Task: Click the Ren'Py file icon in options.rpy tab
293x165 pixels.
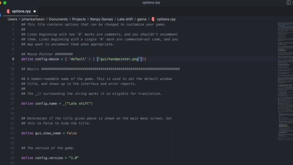Action: (x=8, y=11)
